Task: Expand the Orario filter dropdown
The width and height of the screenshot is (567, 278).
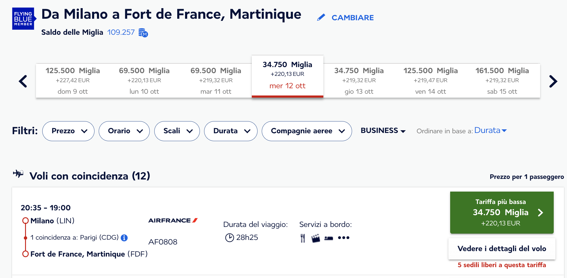Action: pyautogui.click(x=124, y=131)
